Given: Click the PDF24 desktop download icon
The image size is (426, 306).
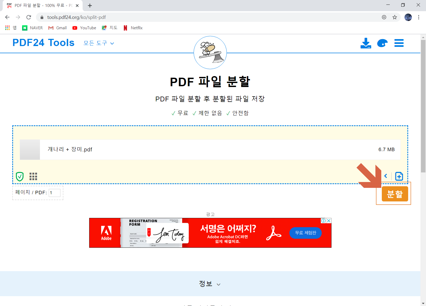Looking at the screenshot, I should coord(366,43).
